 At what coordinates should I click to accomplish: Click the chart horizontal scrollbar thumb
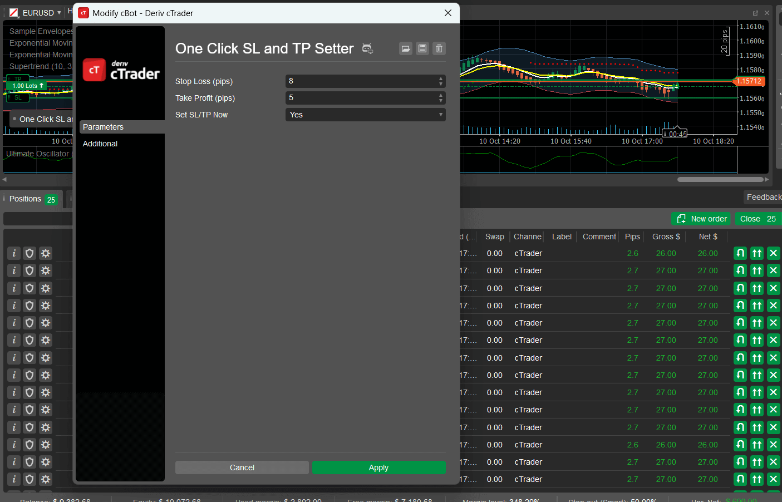click(720, 179)
